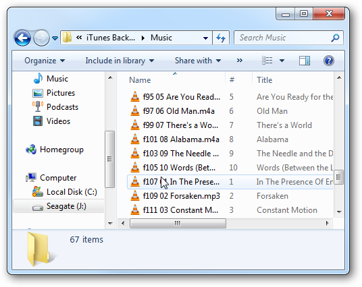Click the Help question mark icon
This screenshot has height=287, width=362.
[x=328, y=61]
